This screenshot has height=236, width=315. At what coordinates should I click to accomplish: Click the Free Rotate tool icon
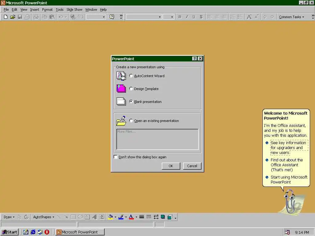[x=26, y=217]
